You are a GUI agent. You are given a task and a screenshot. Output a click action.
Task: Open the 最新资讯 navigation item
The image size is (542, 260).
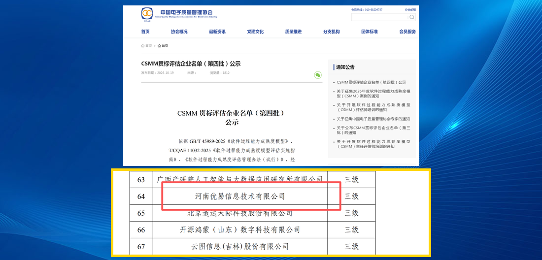click(217, 32)
